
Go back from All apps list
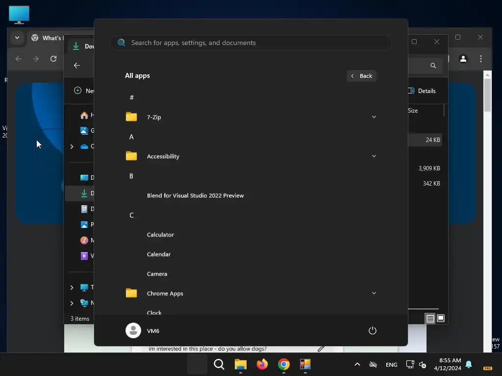361,76
